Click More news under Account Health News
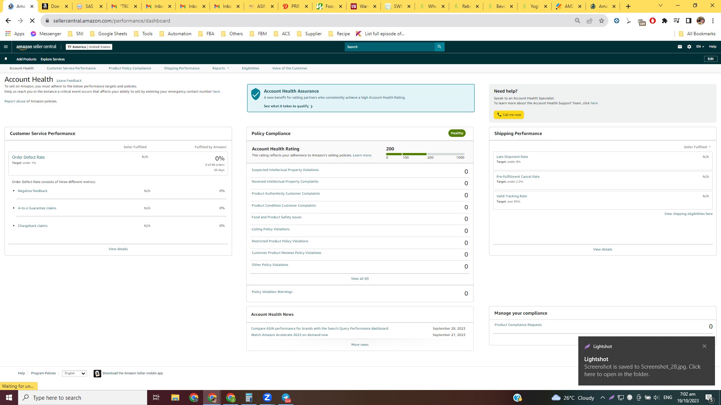 (x=360, y=345)
